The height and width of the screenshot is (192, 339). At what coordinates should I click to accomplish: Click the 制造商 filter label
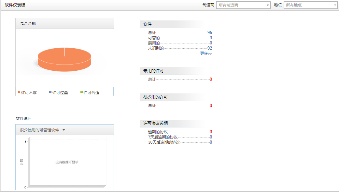tap(208, 5)
